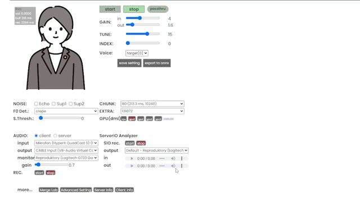Enable the Sup2 noise suppression
This screenshot has height=202, width=360.
(x=70, y=104)
